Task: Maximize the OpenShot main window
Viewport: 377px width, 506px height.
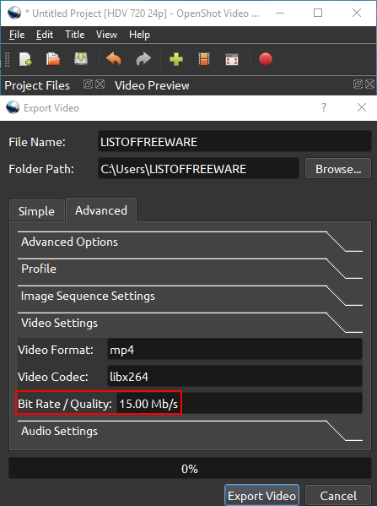Action: click(x=318, y=13)
